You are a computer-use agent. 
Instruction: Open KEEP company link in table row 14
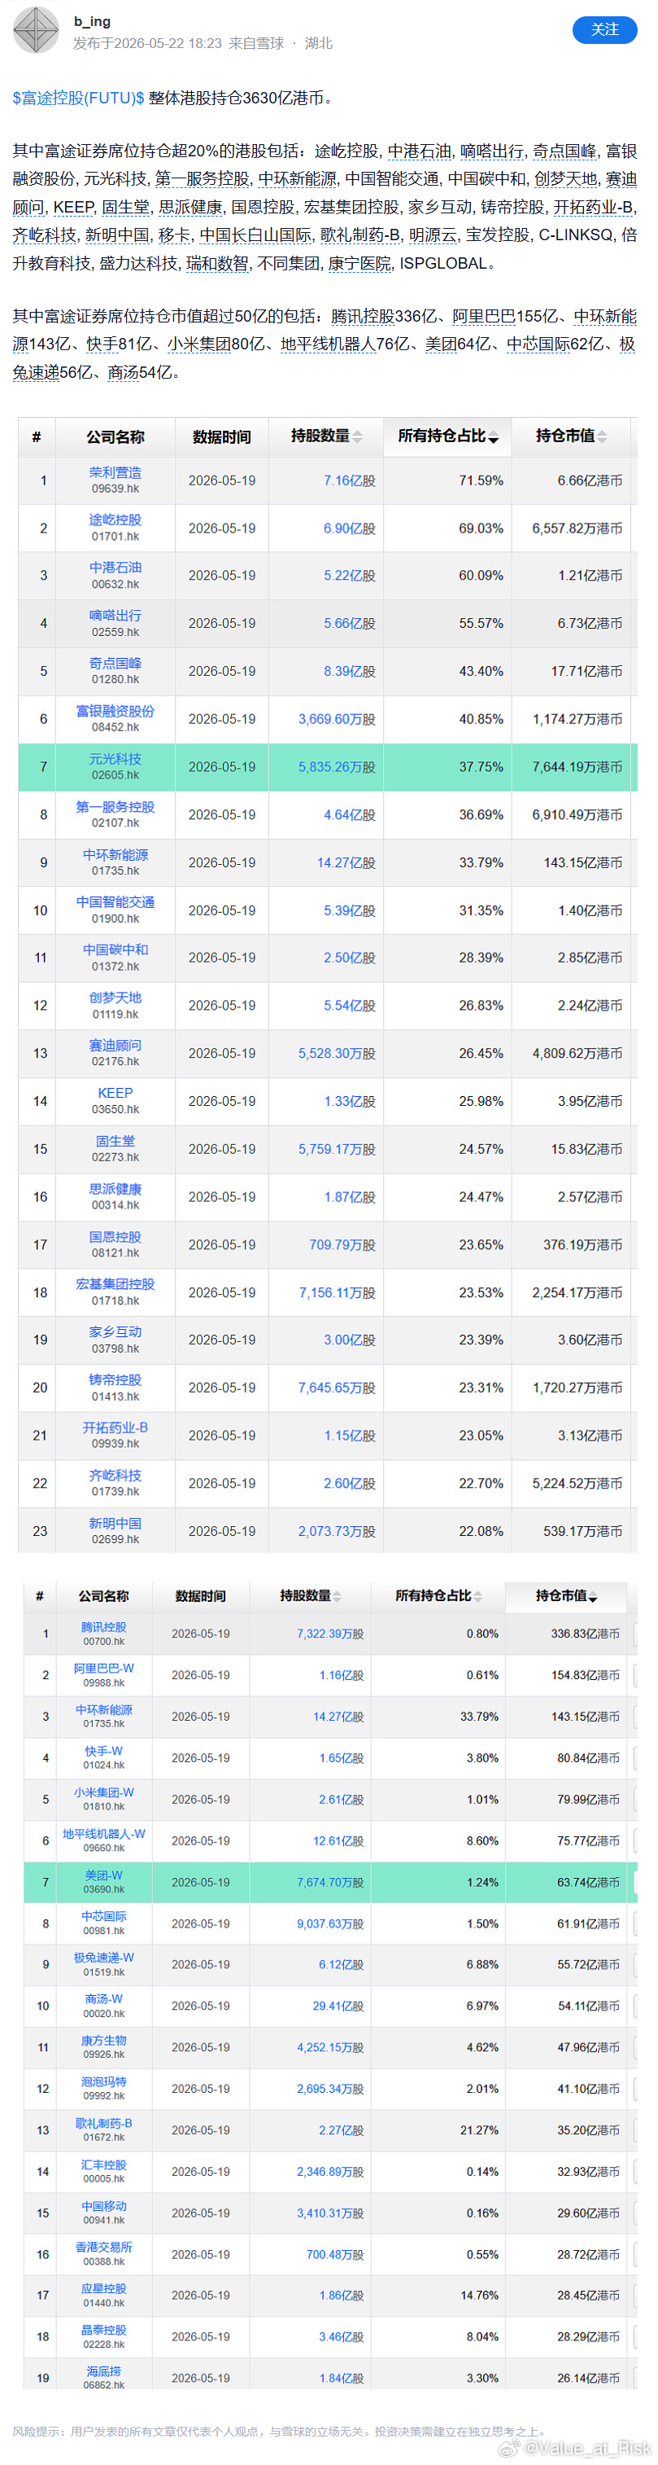tap(115, 1093)
